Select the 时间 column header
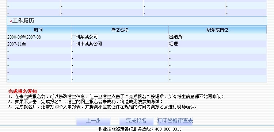 coord(39,30)
